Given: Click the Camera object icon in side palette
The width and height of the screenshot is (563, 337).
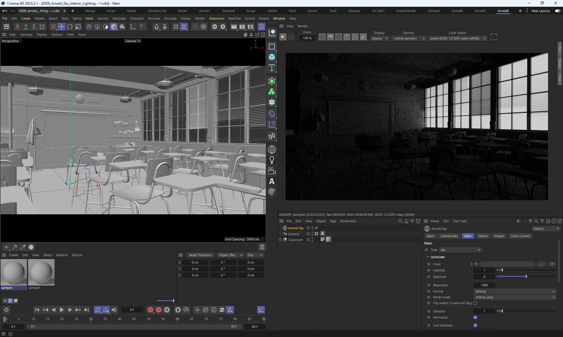Looking at the screenshot, I should [272, 171].
